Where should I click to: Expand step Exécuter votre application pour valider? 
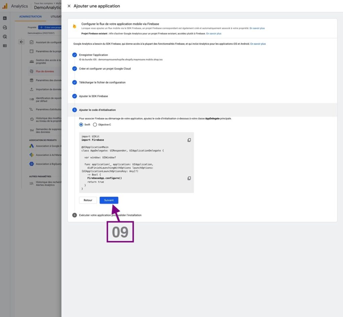[110, 215]
